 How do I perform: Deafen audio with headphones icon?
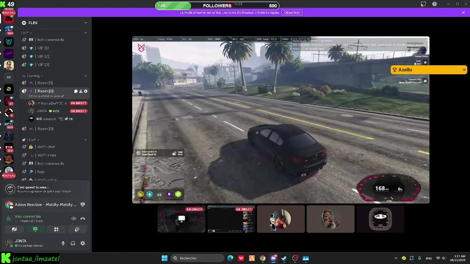point(73,243)
